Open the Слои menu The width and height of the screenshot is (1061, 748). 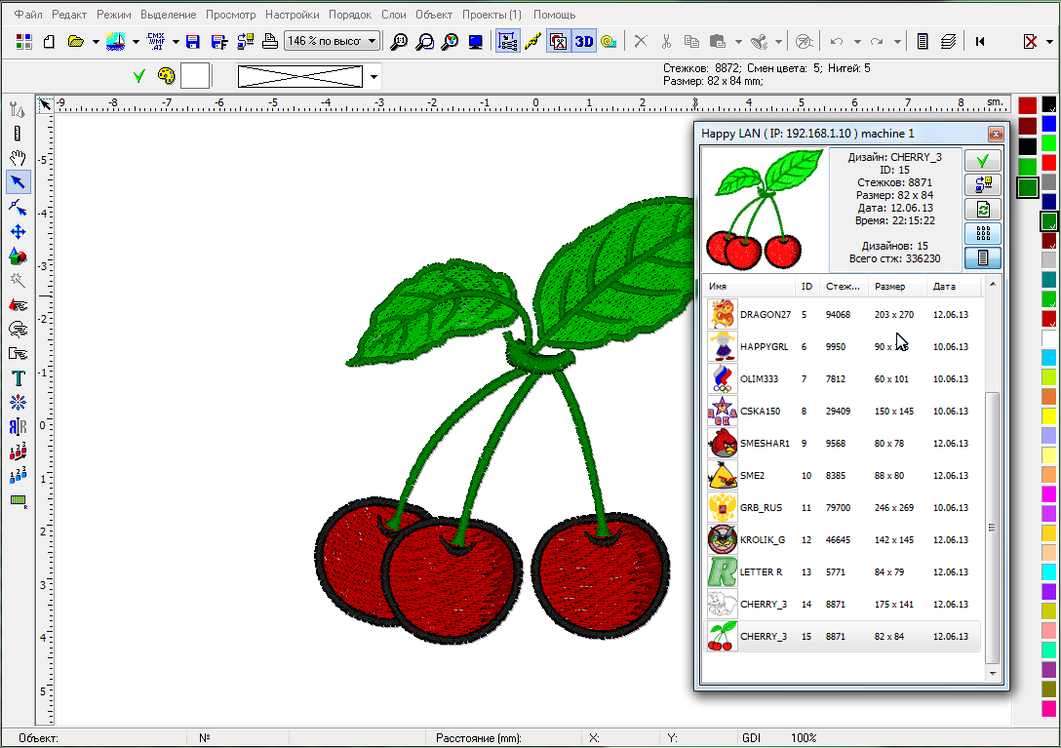(x=394, y=15)
